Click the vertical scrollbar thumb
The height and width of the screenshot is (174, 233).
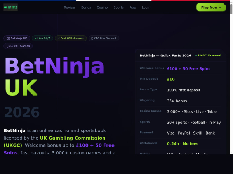tap(231, 9)
